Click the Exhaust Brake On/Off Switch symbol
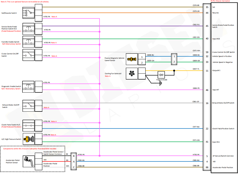Screen dimensions: 238x174 (x=29, y=106)
